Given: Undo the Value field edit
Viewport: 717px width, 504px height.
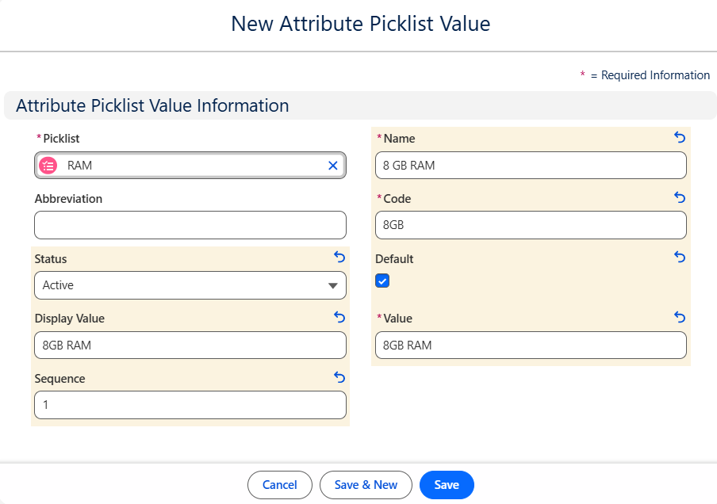Looking at the screenshot, I should [x=679, y=317].
